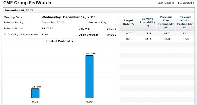The image size is (197, 105).
Task: Select the 0.50 target rate table cell
Action: (x=129, y=39)
